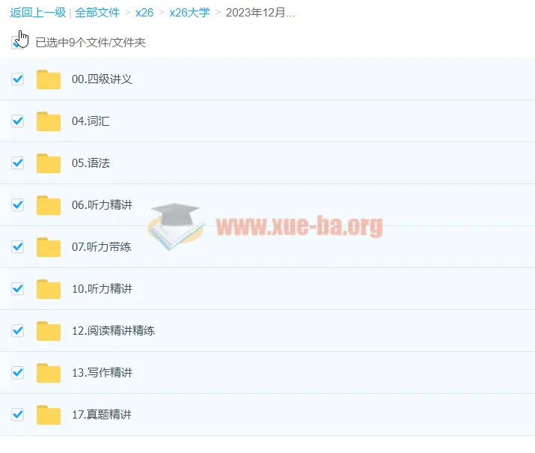This screenshot has height=453, width=535.
Task: Open 全部文件 breadcrumb link
Action: 97,13
